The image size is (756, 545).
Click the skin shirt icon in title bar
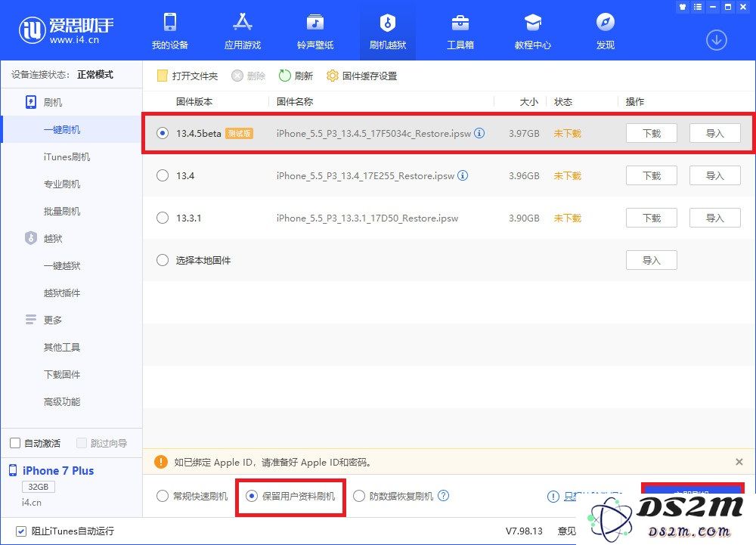(682, 7)
